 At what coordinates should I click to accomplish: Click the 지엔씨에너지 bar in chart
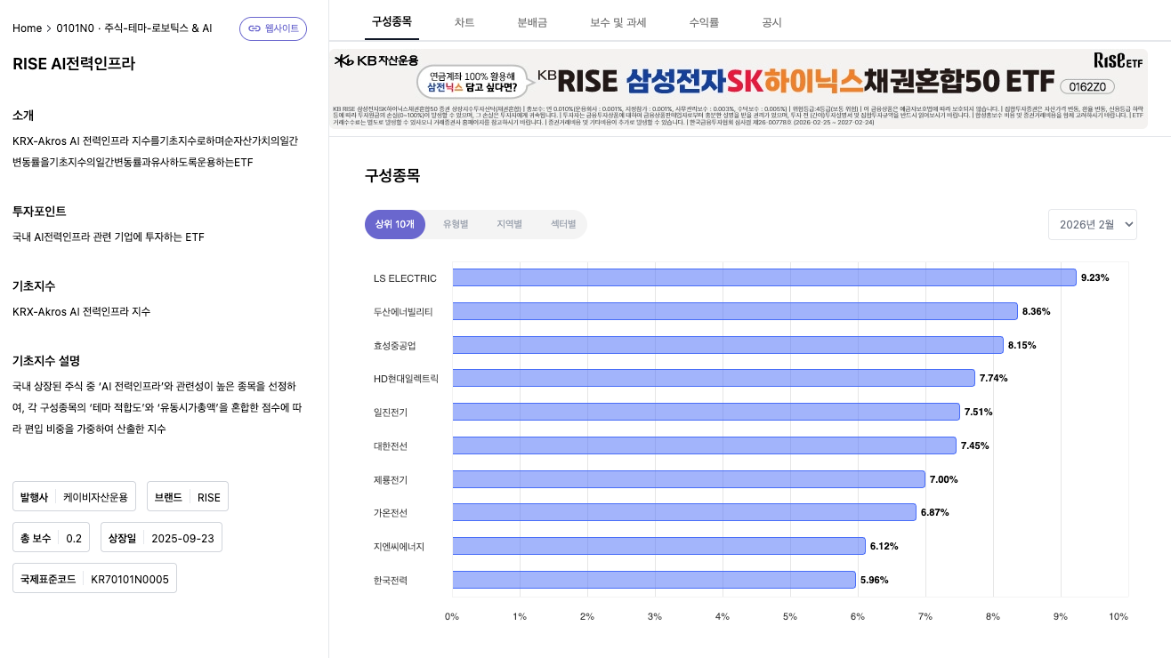[659, 546]
